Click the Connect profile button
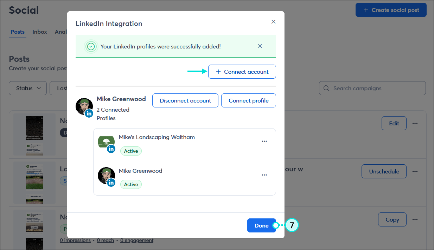 click(x=249, y=100)
